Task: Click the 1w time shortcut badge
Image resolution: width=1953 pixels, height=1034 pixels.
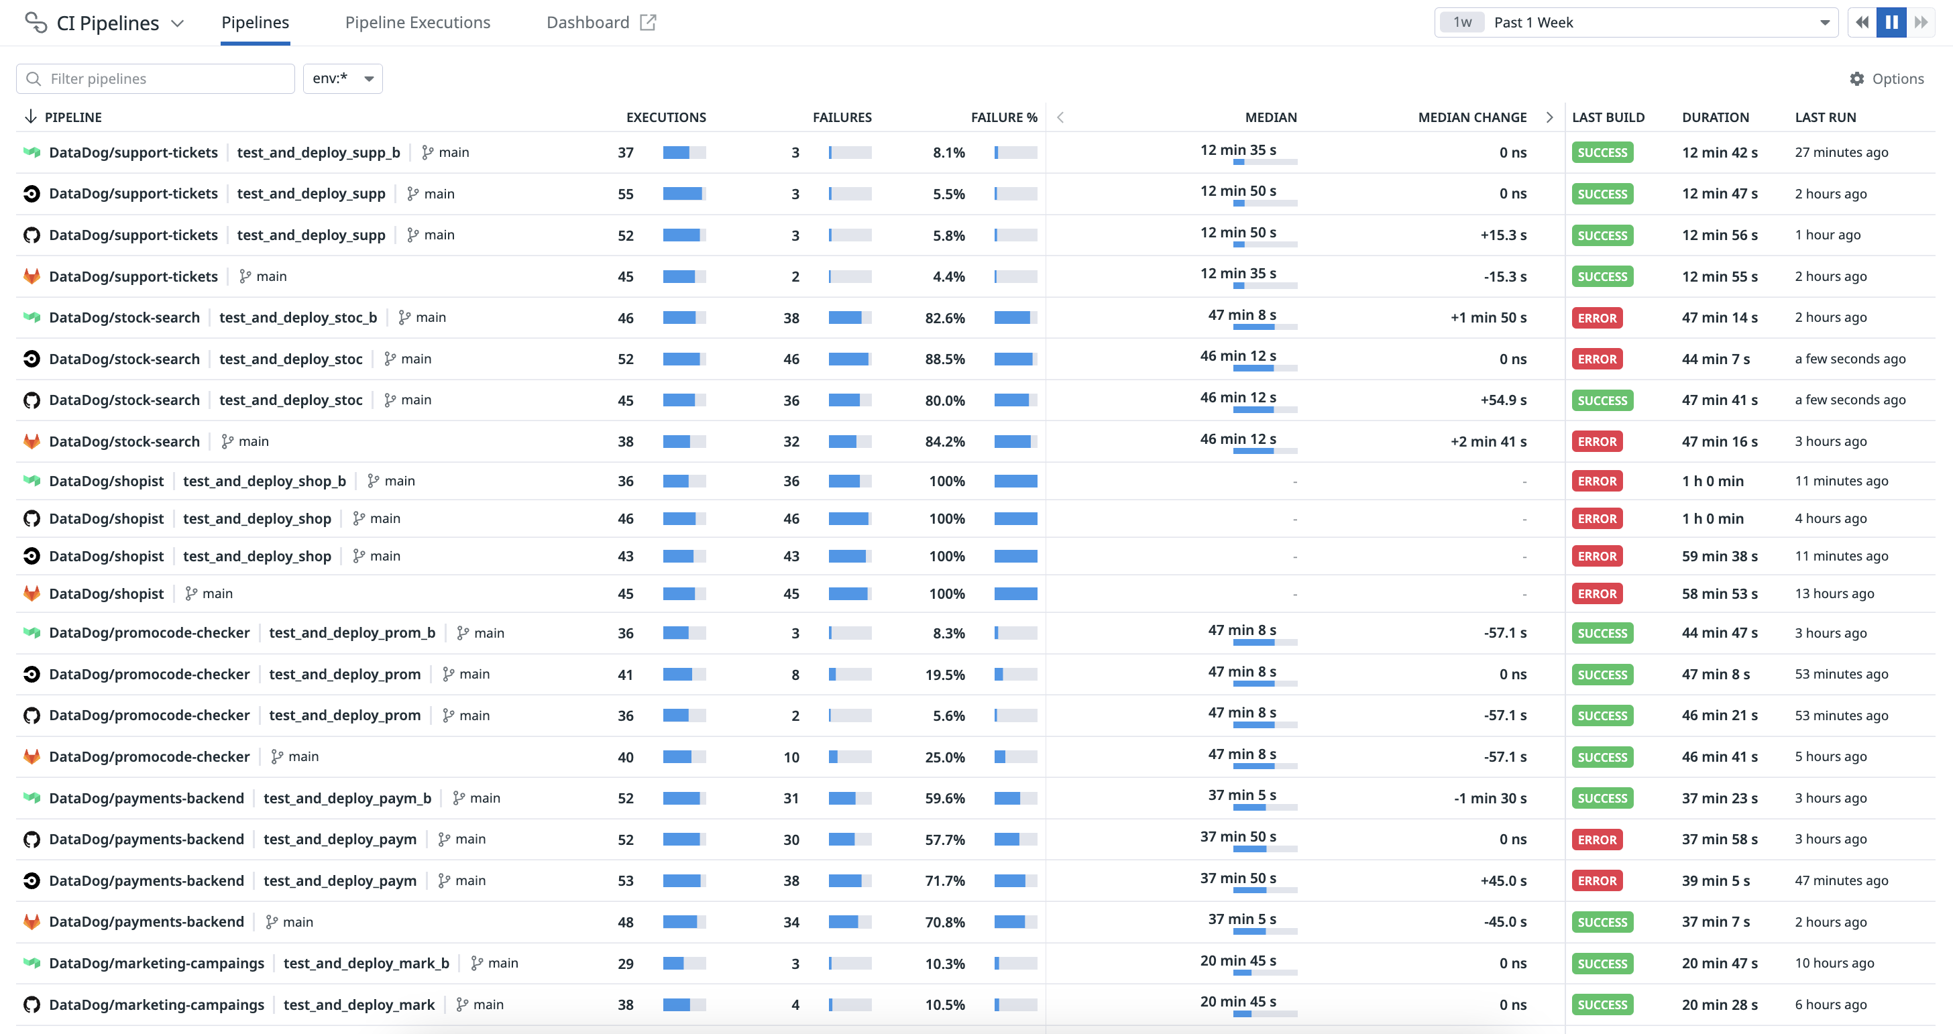Action: [x=1463, y=23]
